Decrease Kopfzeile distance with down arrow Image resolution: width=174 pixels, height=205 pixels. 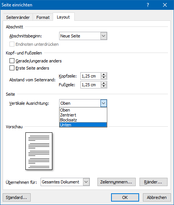click(x=103, y=78)
